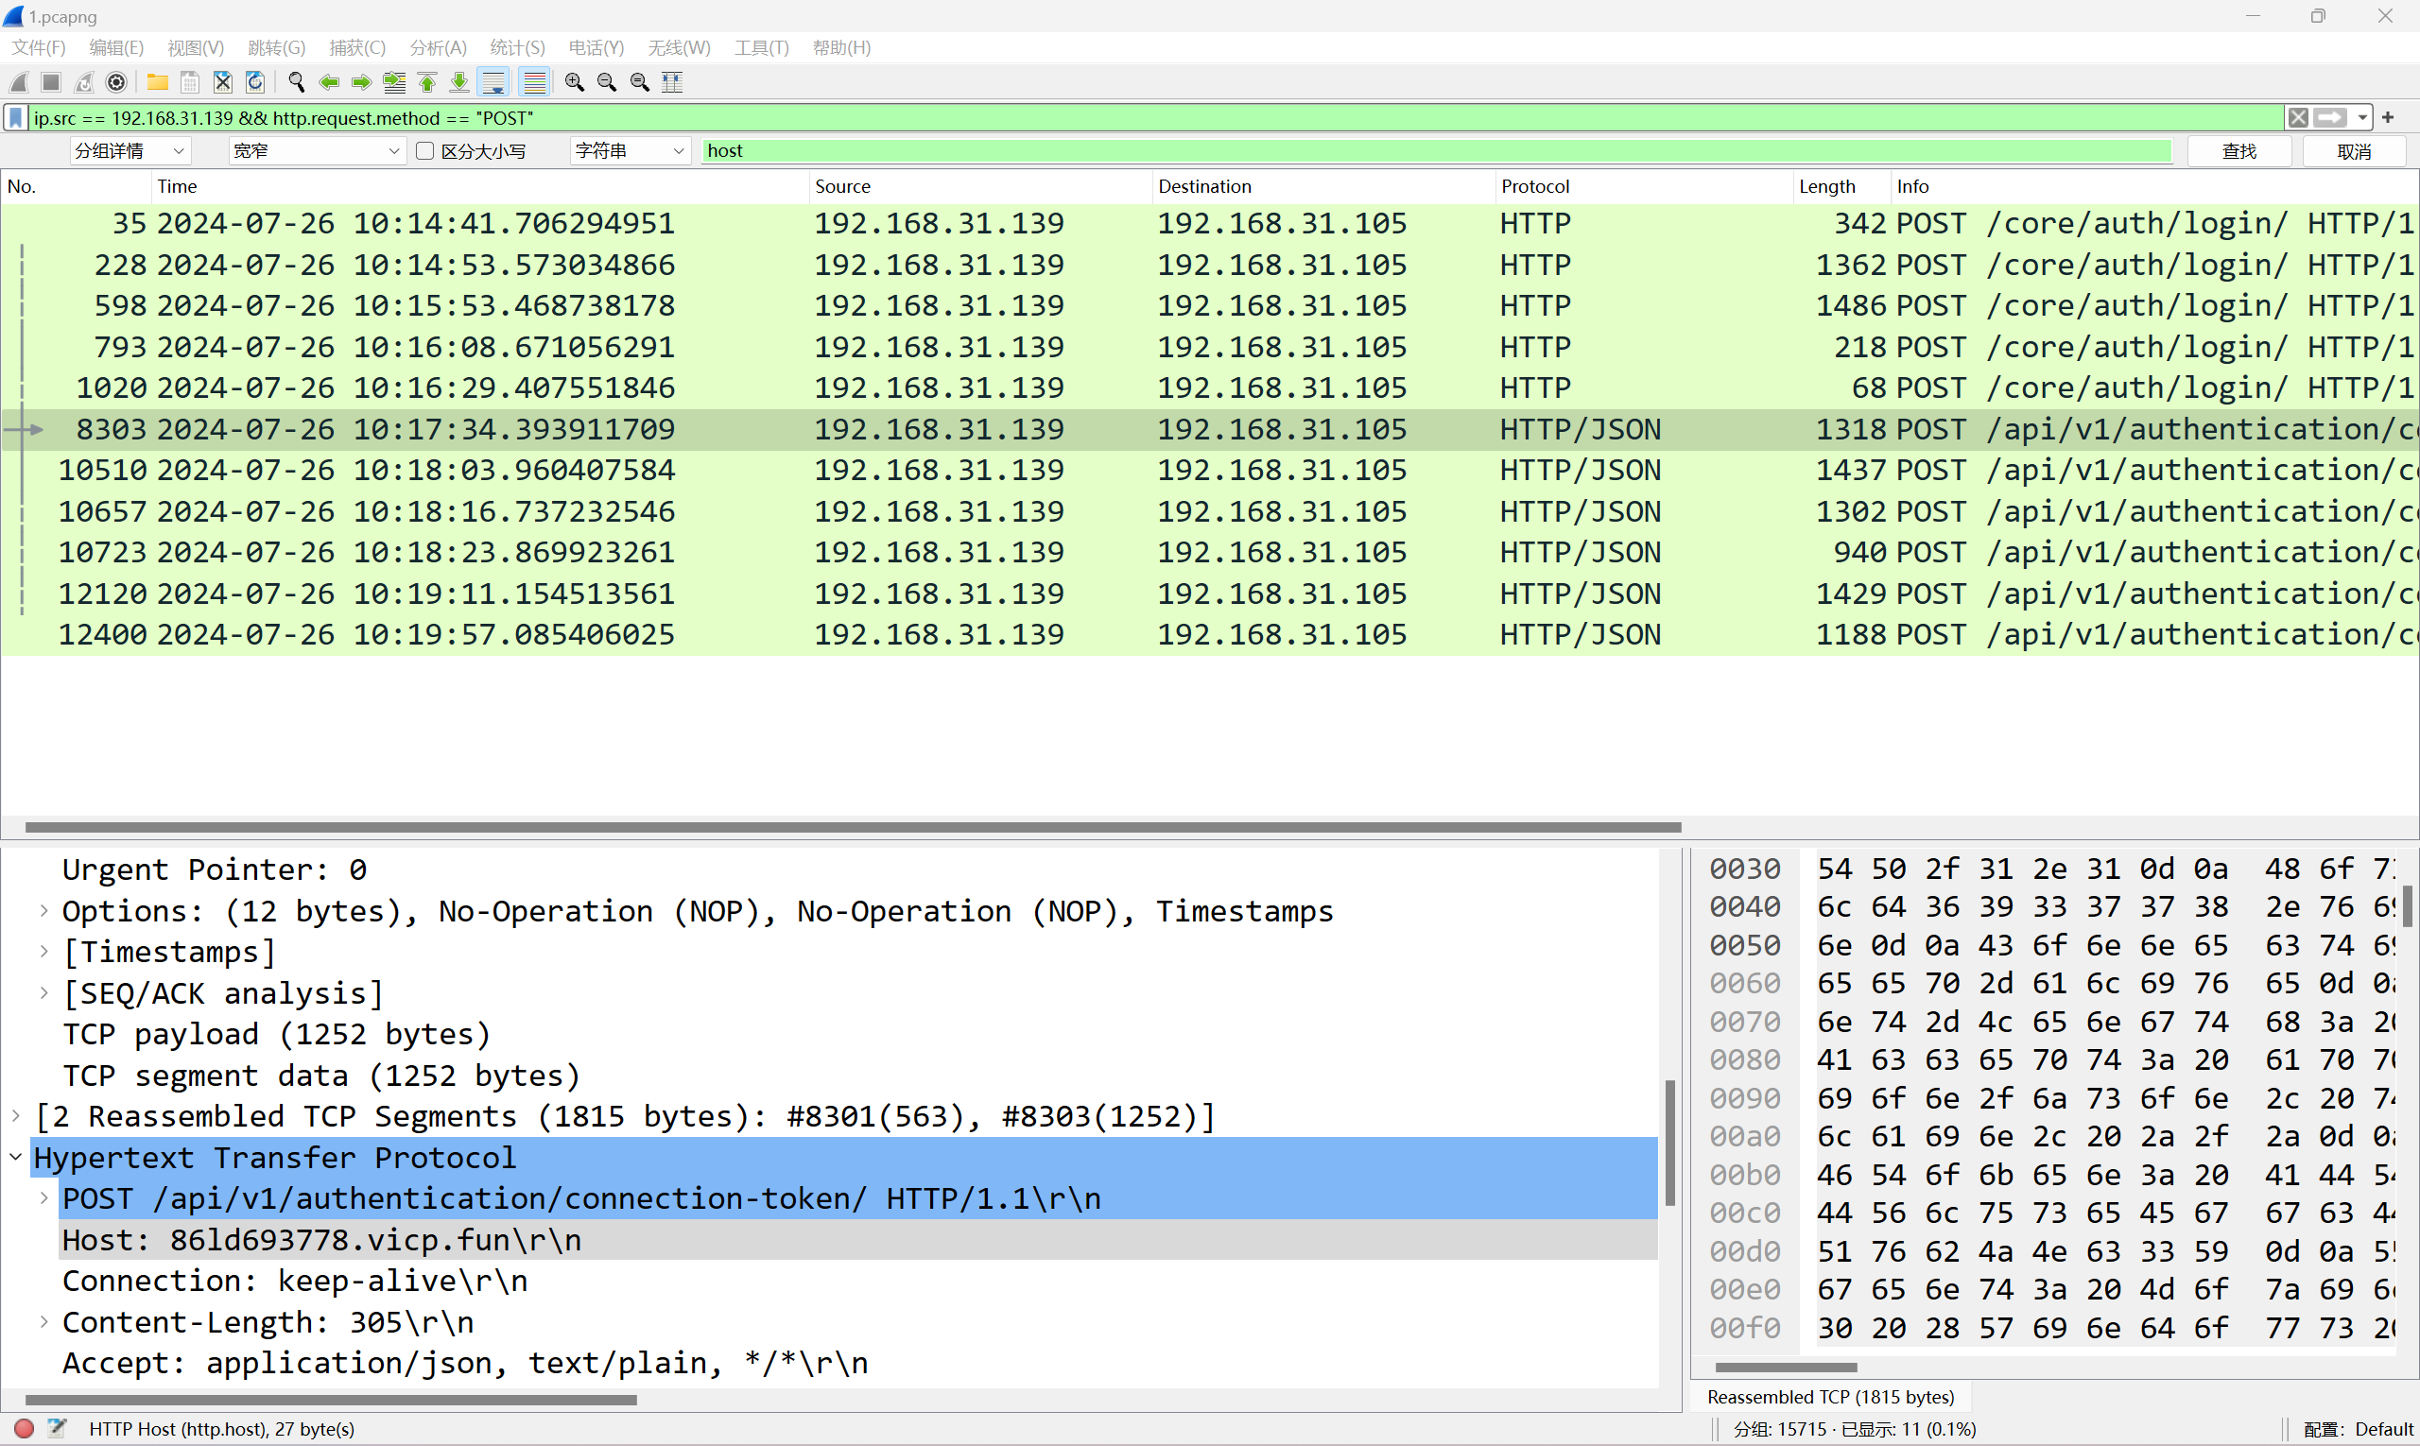The height and width of the screenshot is (1446, 2420).
Task: Click the packet details vertical scrollbar
Action: 1669,1142
